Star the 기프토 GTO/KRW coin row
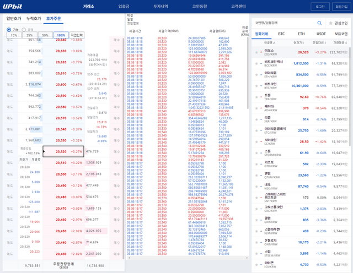The width and height of the screenshot is (353, 273). coord(256,164)
